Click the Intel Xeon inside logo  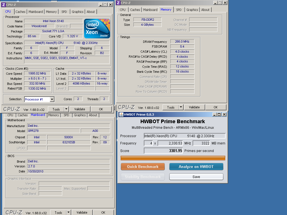[97, 29]
